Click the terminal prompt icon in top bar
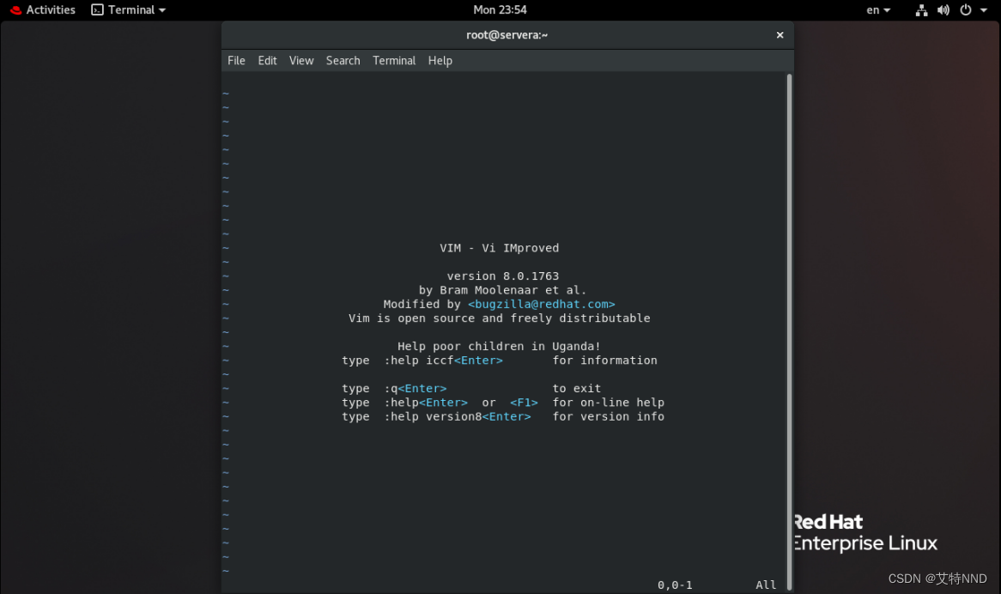 (99, 9)
